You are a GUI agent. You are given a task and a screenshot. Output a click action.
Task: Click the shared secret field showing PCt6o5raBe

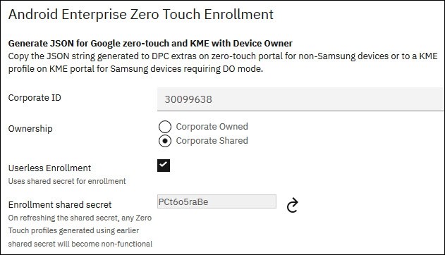coord(217,201)
